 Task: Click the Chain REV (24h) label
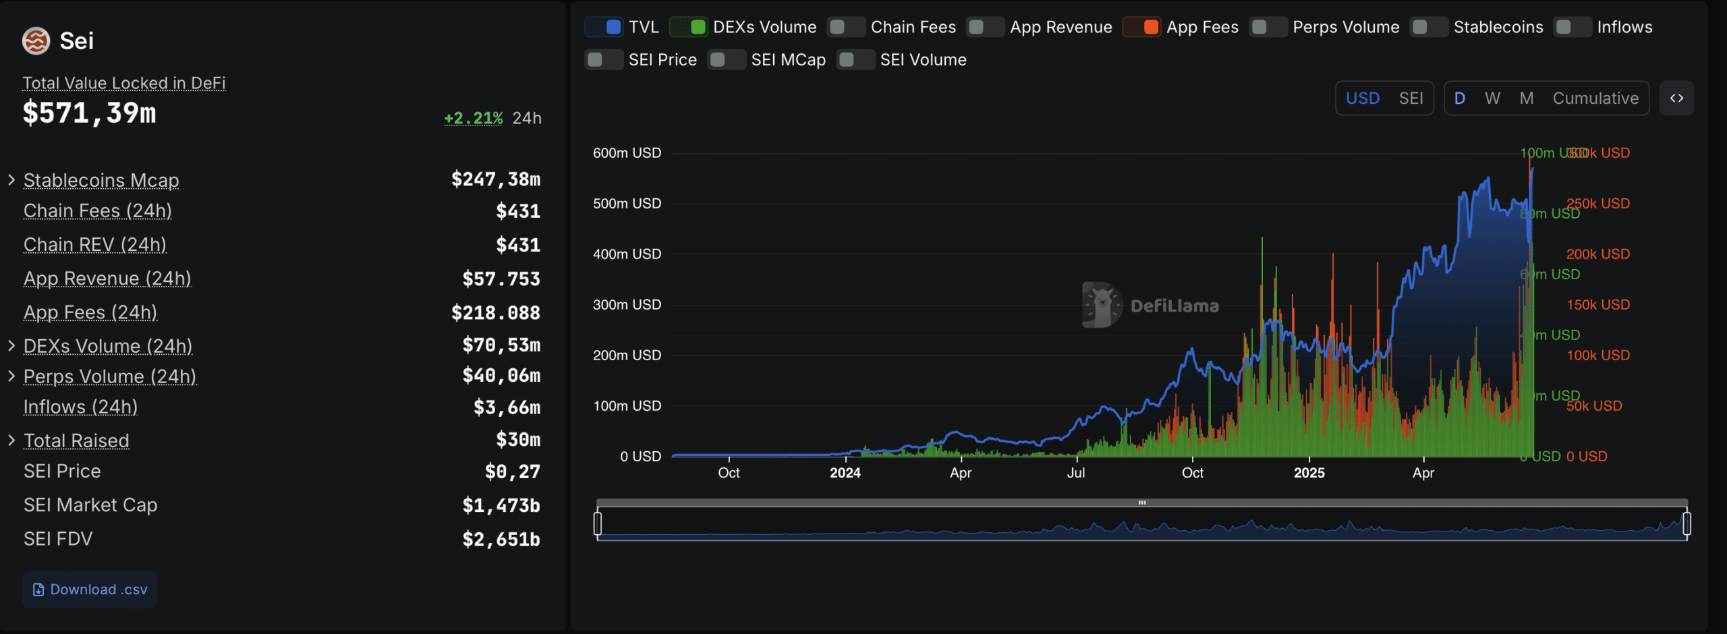coord(95,245)
